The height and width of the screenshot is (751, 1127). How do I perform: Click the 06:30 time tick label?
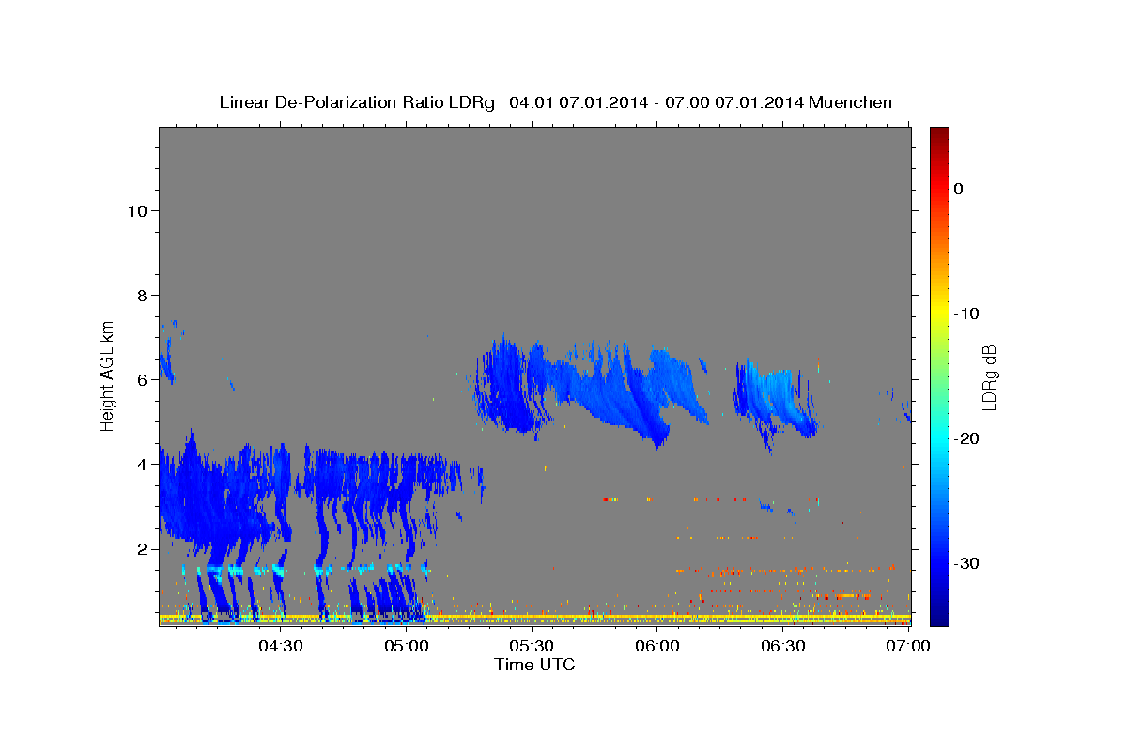pyautogui.click(x=782, y=646)
